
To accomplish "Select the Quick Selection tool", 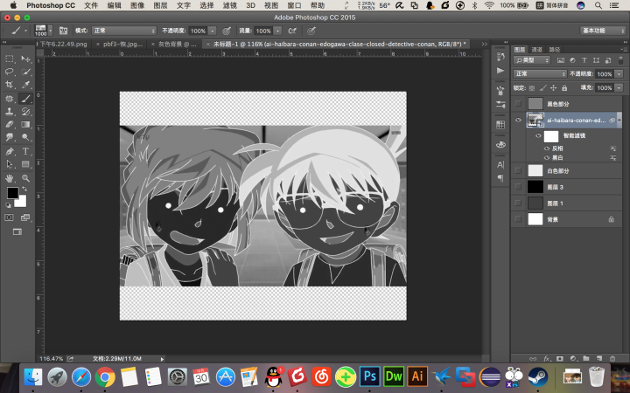I will [x=25, y=72].
